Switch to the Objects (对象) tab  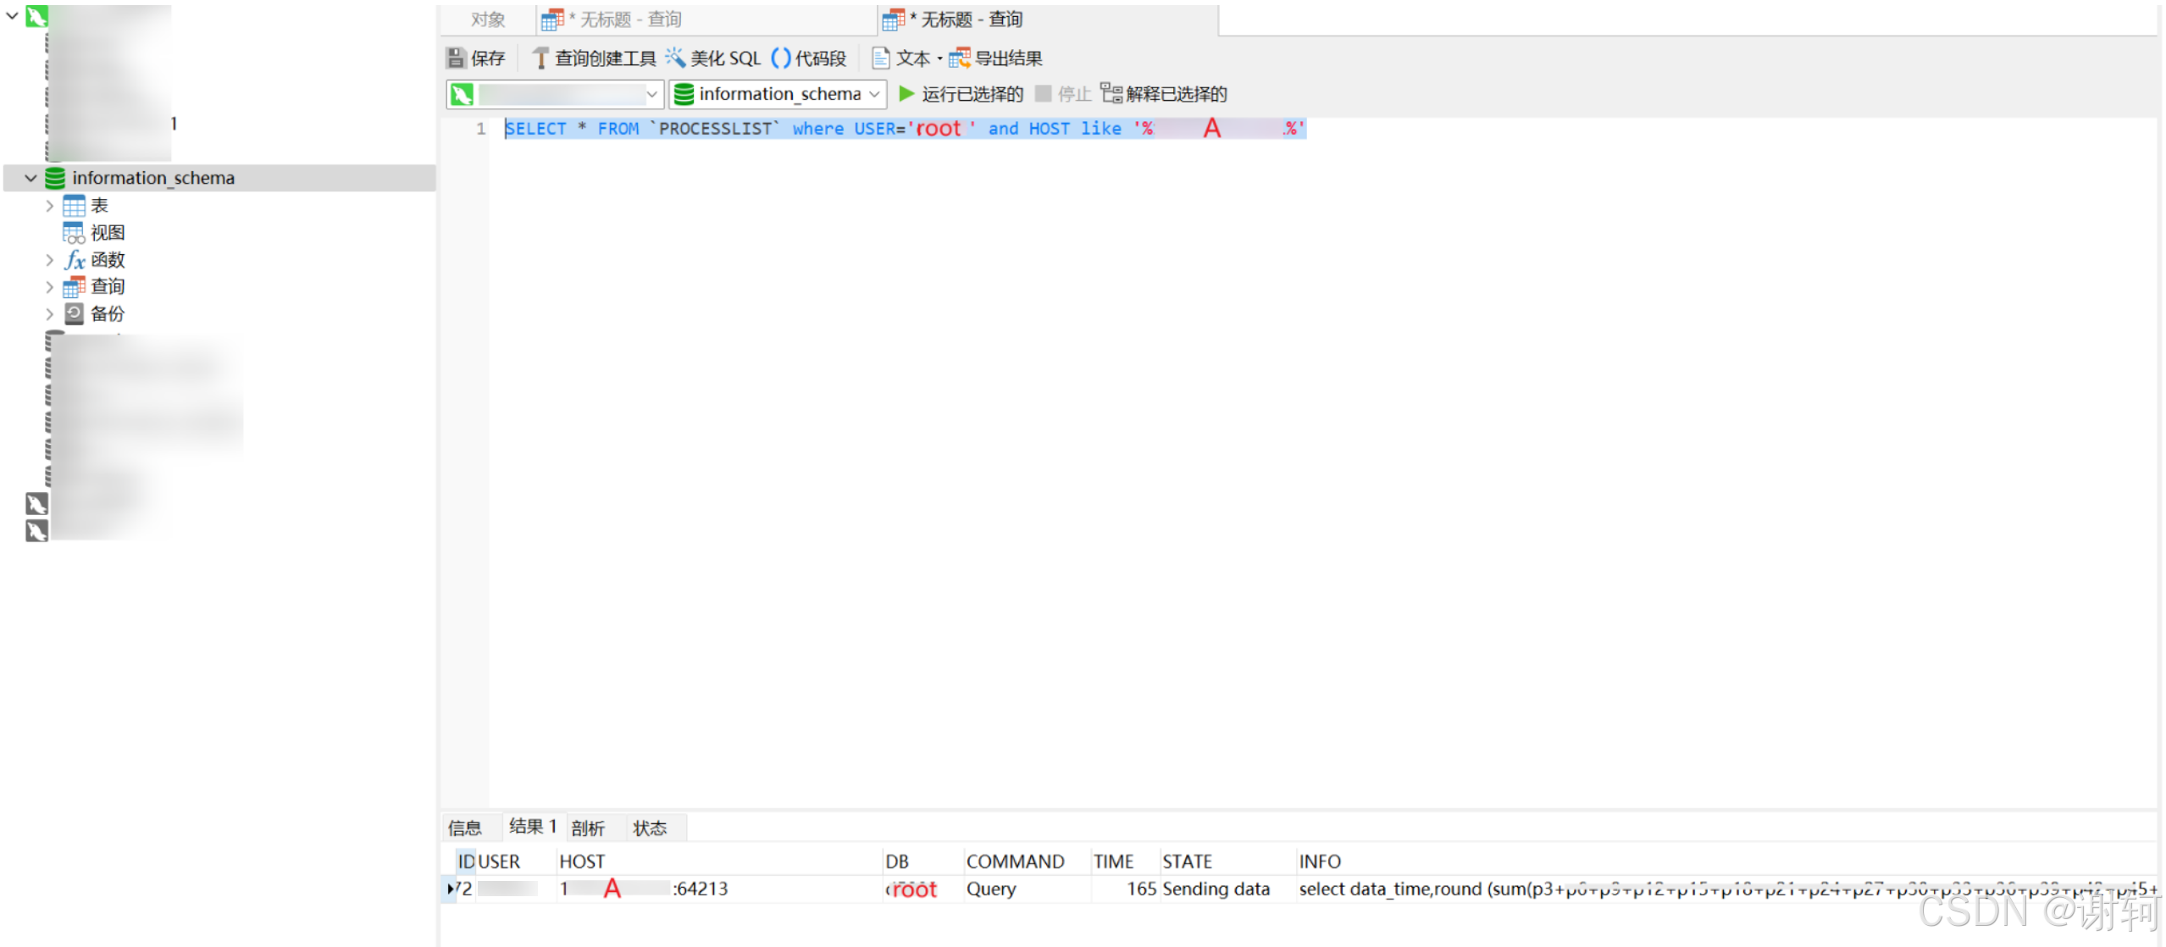click(488, 19)
